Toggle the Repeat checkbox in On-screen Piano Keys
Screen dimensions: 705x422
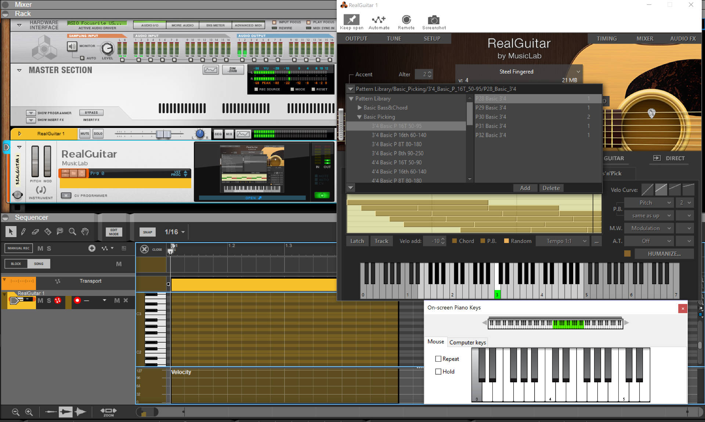[x=438, y=359]
